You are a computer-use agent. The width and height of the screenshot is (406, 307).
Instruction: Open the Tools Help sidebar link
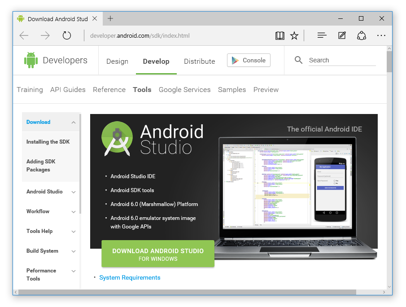coord(39,231)
